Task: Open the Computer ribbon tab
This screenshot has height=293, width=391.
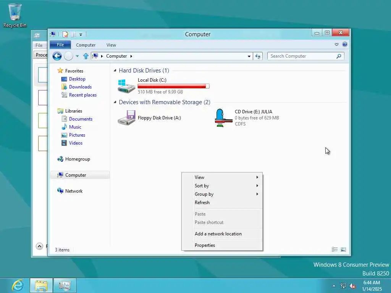Action: click(x=86, y=45)
